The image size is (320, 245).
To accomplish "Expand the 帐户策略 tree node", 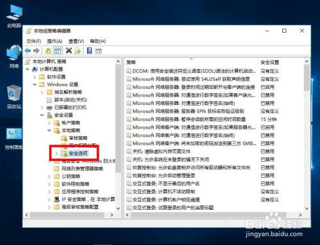I will click(49, 123).
